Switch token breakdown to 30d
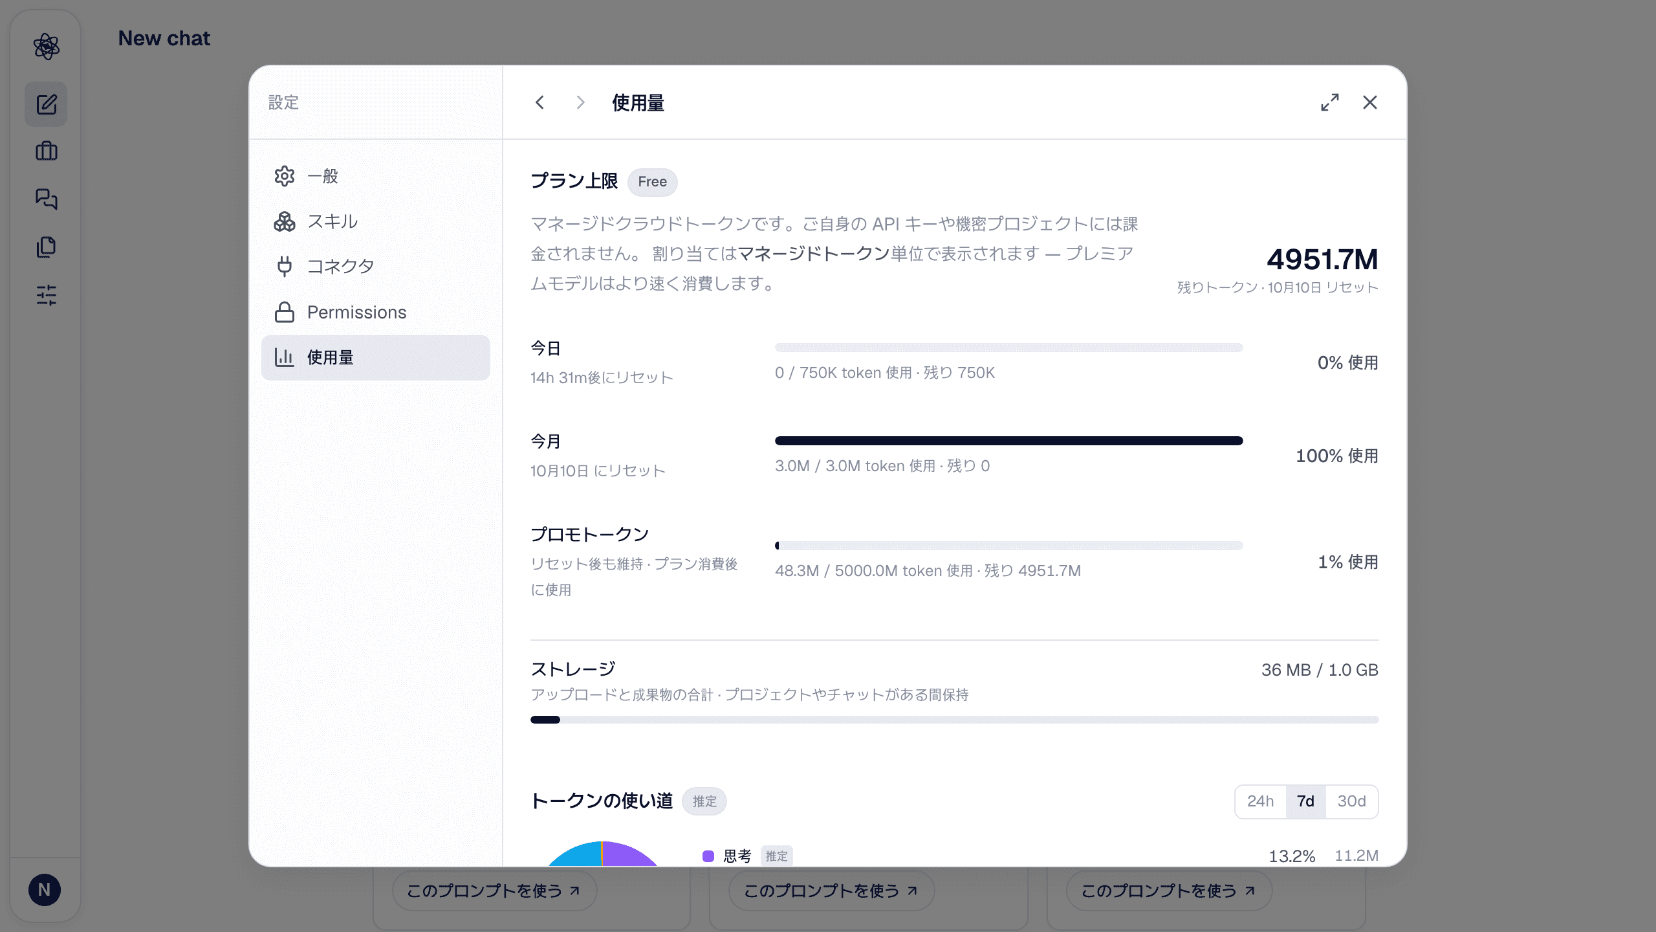The height and width of the screenshot is (932, 1656). (x=1351, y=801)
